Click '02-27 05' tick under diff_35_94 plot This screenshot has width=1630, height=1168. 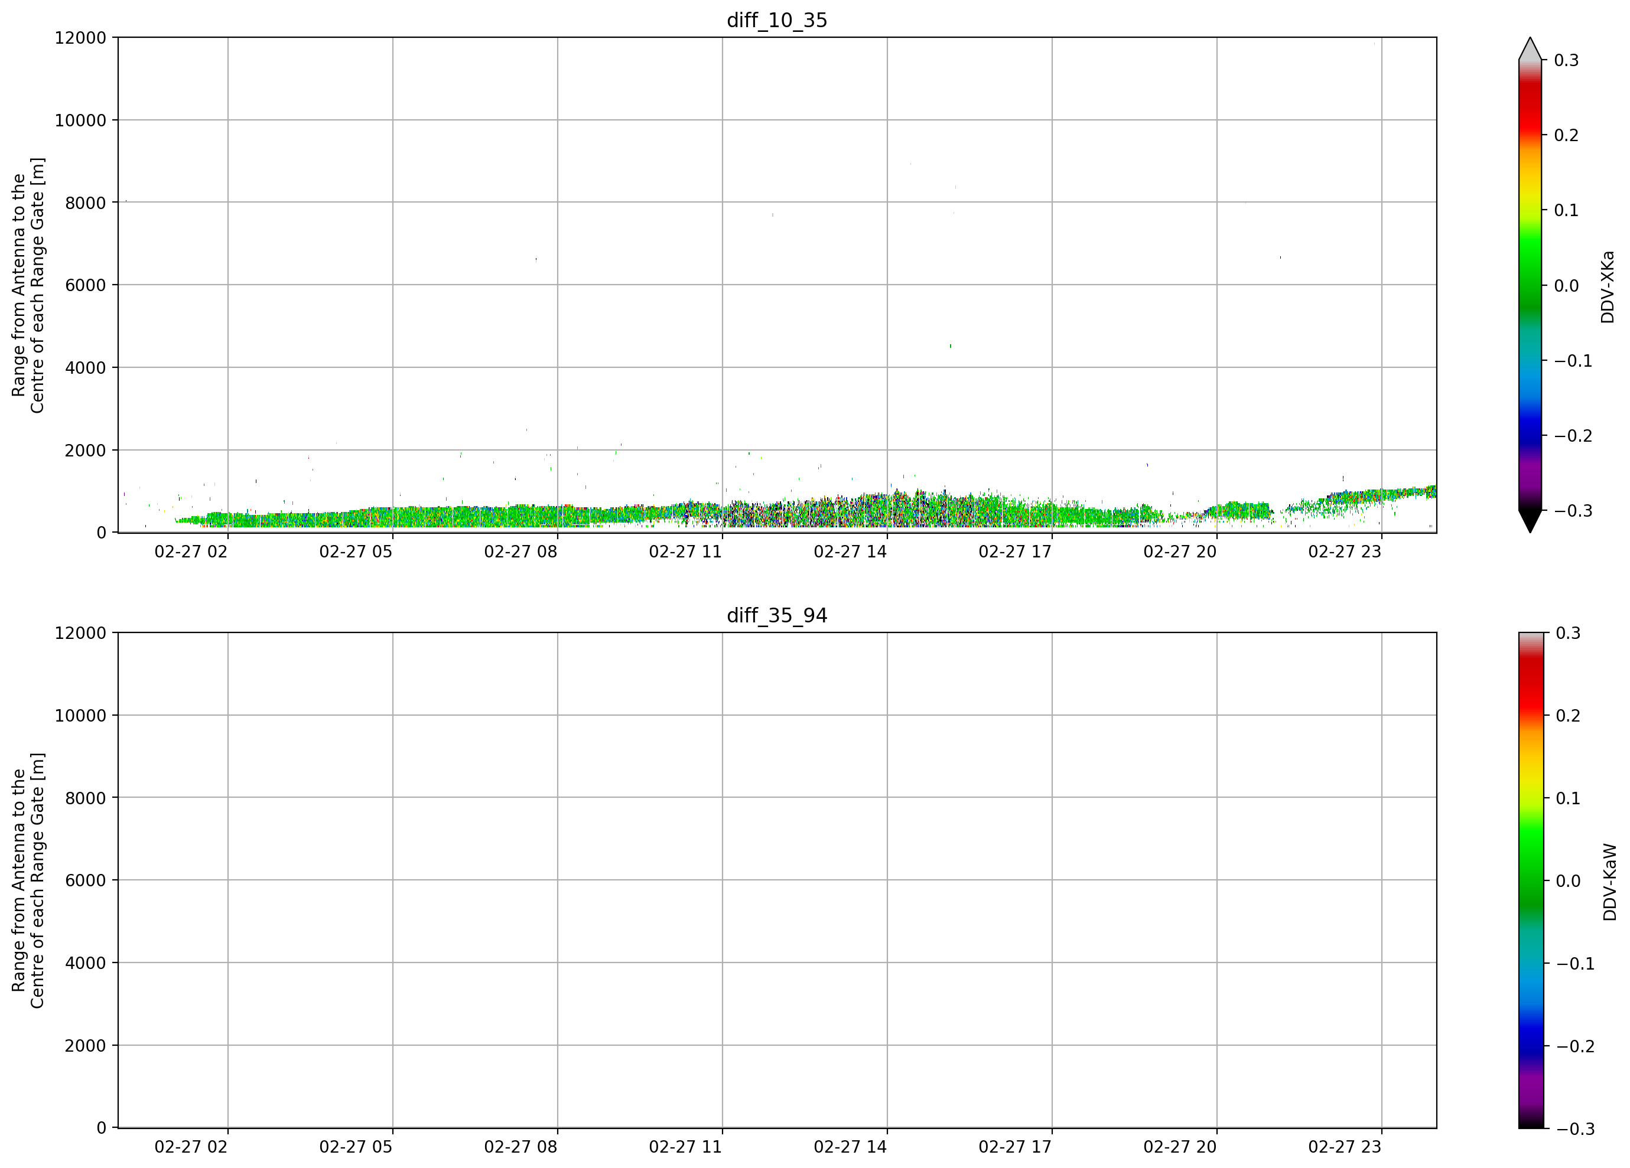point(356,1147)
